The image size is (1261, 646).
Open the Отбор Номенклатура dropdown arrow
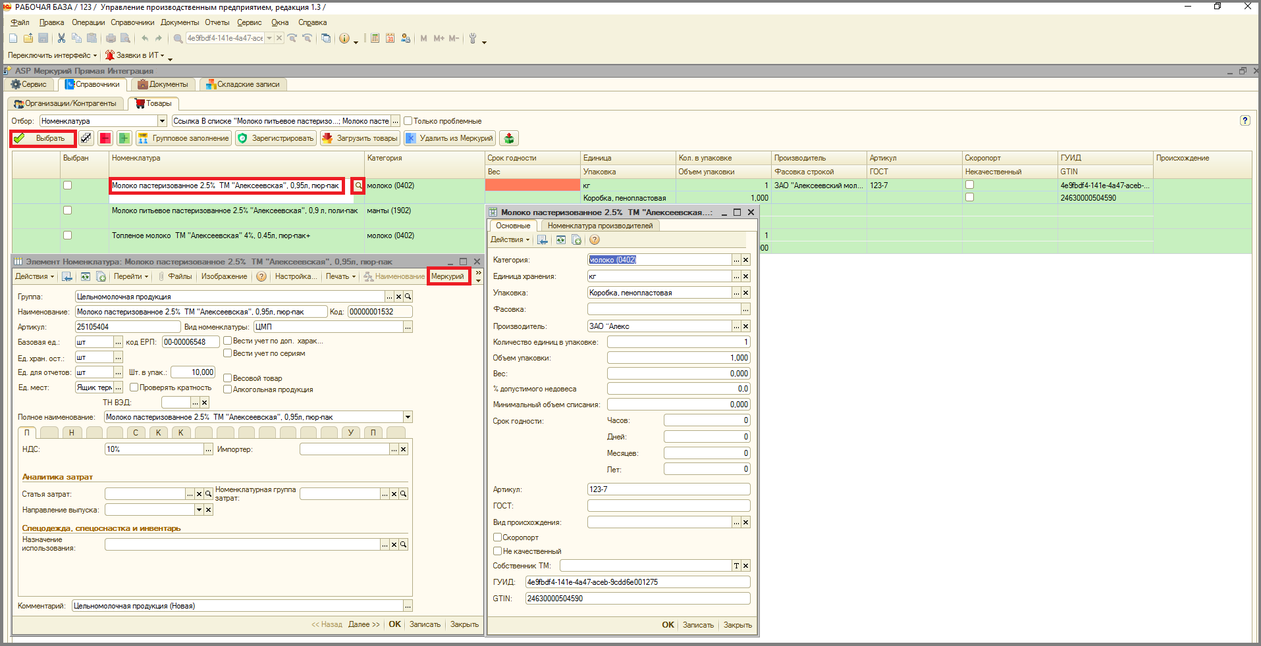162,121
